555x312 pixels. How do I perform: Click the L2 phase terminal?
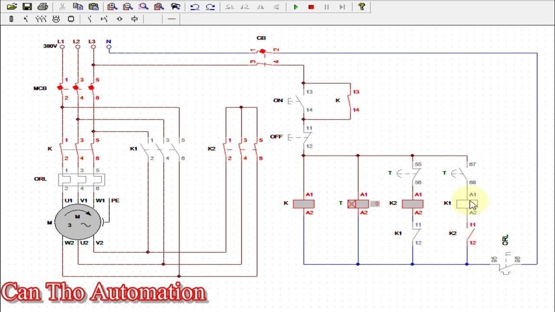(78, 46)
